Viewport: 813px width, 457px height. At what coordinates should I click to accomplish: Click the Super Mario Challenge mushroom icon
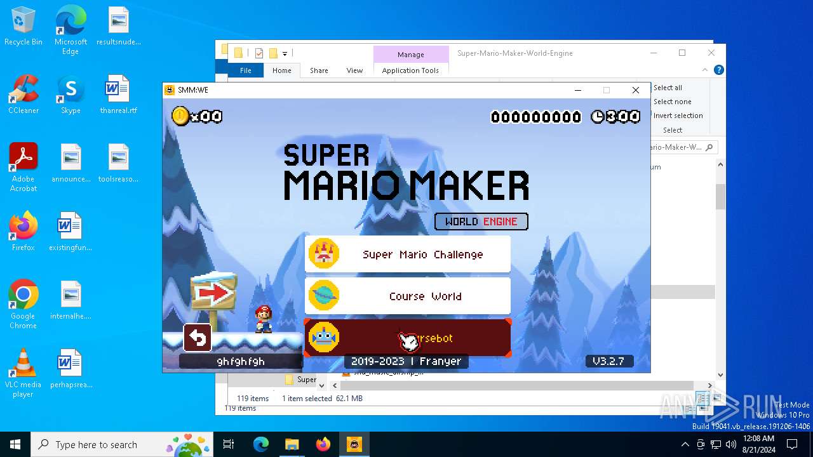pos(324,254)
